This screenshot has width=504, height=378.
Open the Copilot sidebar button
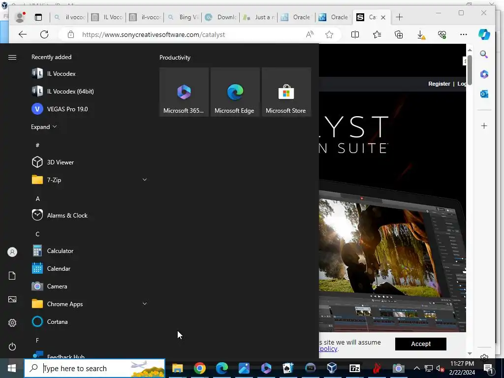pos(484,34)
